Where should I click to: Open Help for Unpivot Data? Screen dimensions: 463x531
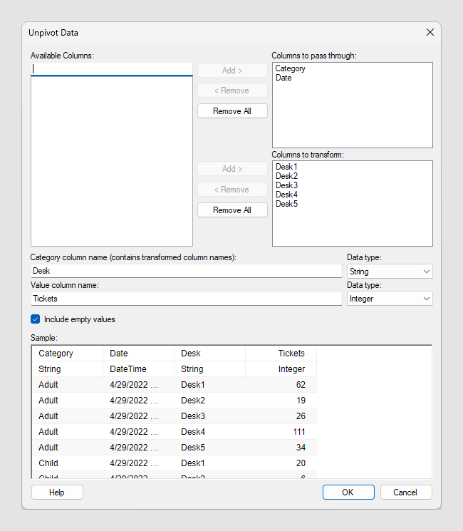click(57, 493)
